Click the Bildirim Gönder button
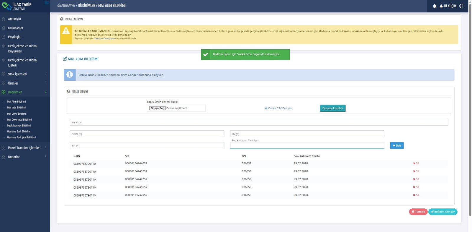Screen dimensions: 472x232 coord(443,212)
